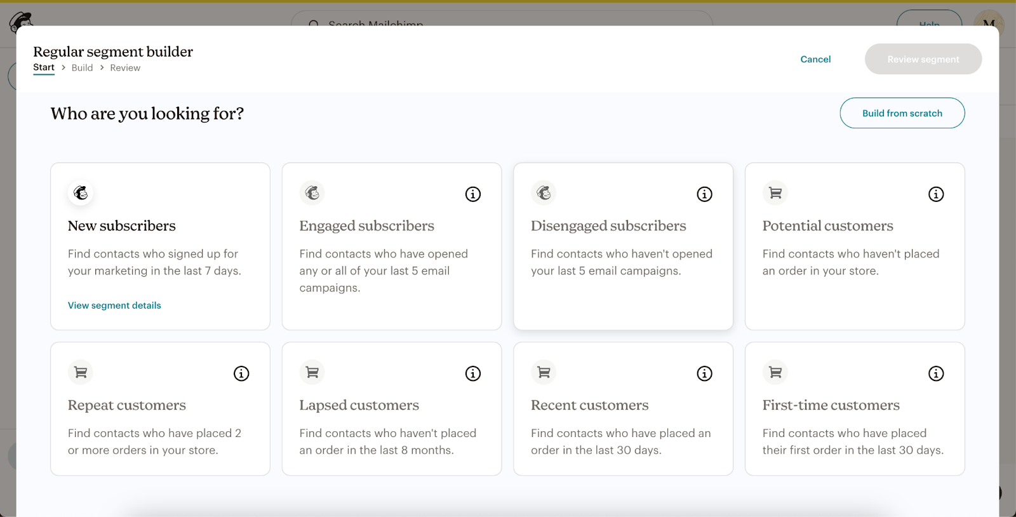1016x517 pixels.
Task: Open info icon for Disengaged subscribers
Action: (705, 194)
